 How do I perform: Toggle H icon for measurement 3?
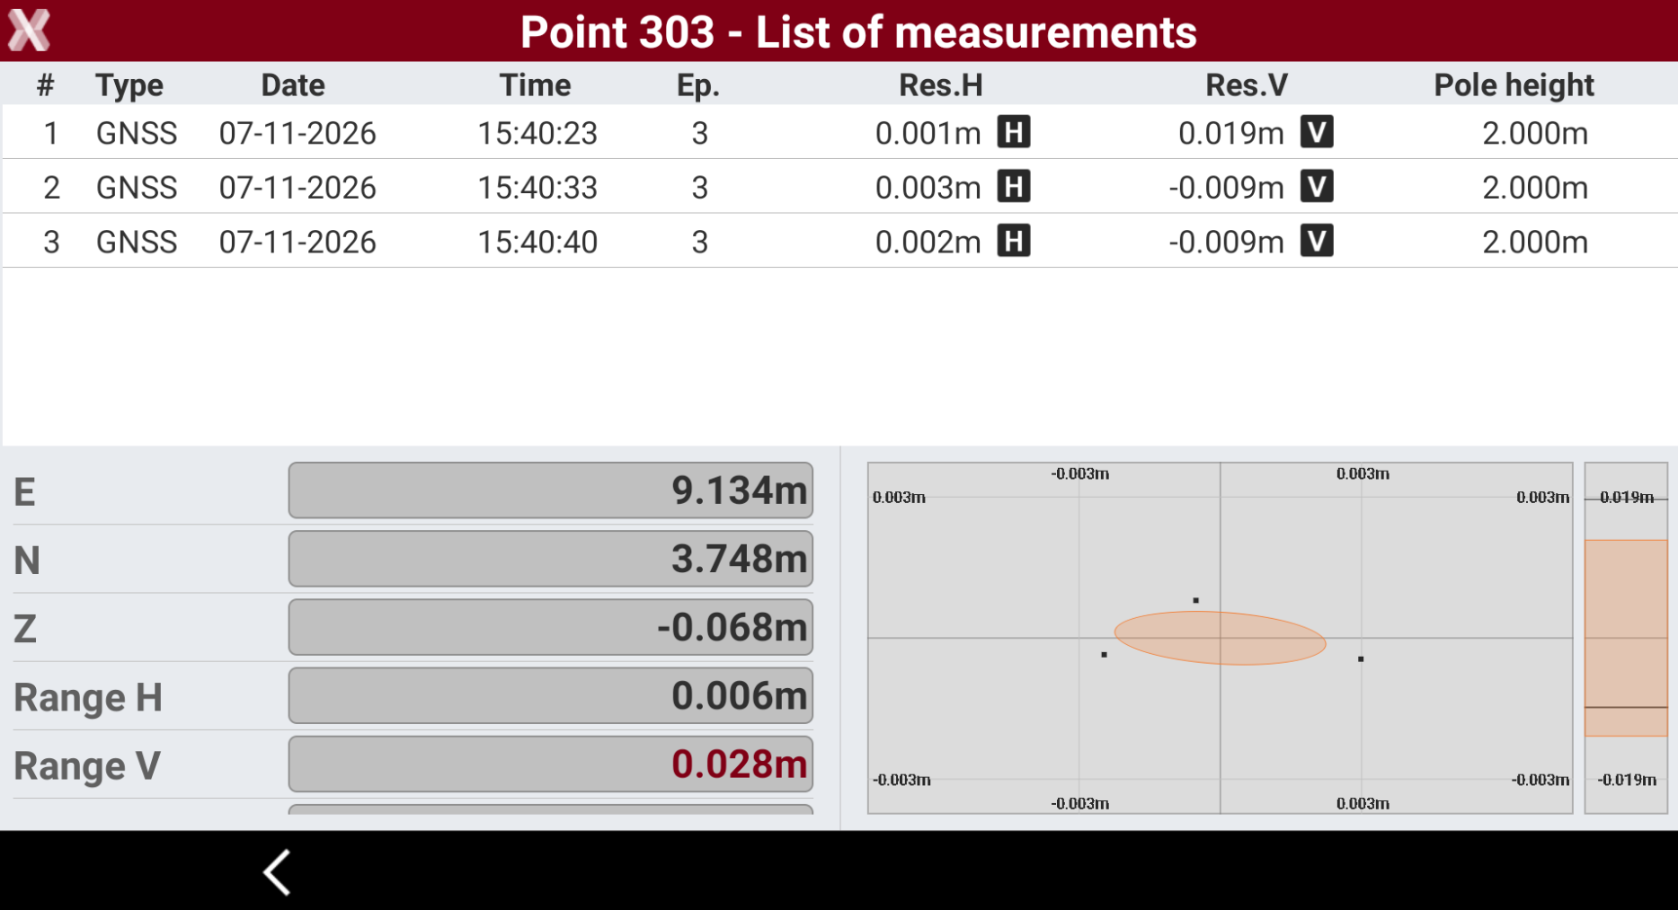point(1014,241)
